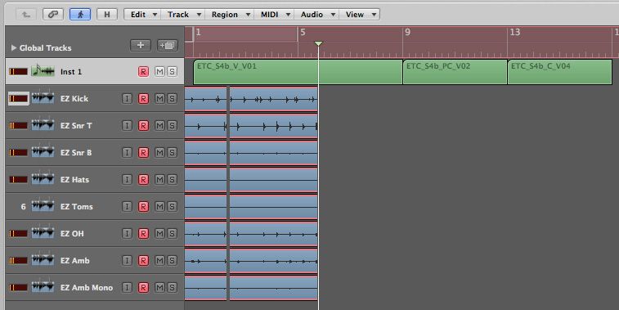The image size is (619, 310).
Task: Toggle record enable on EZ Toms
Action: pos(143,207)
